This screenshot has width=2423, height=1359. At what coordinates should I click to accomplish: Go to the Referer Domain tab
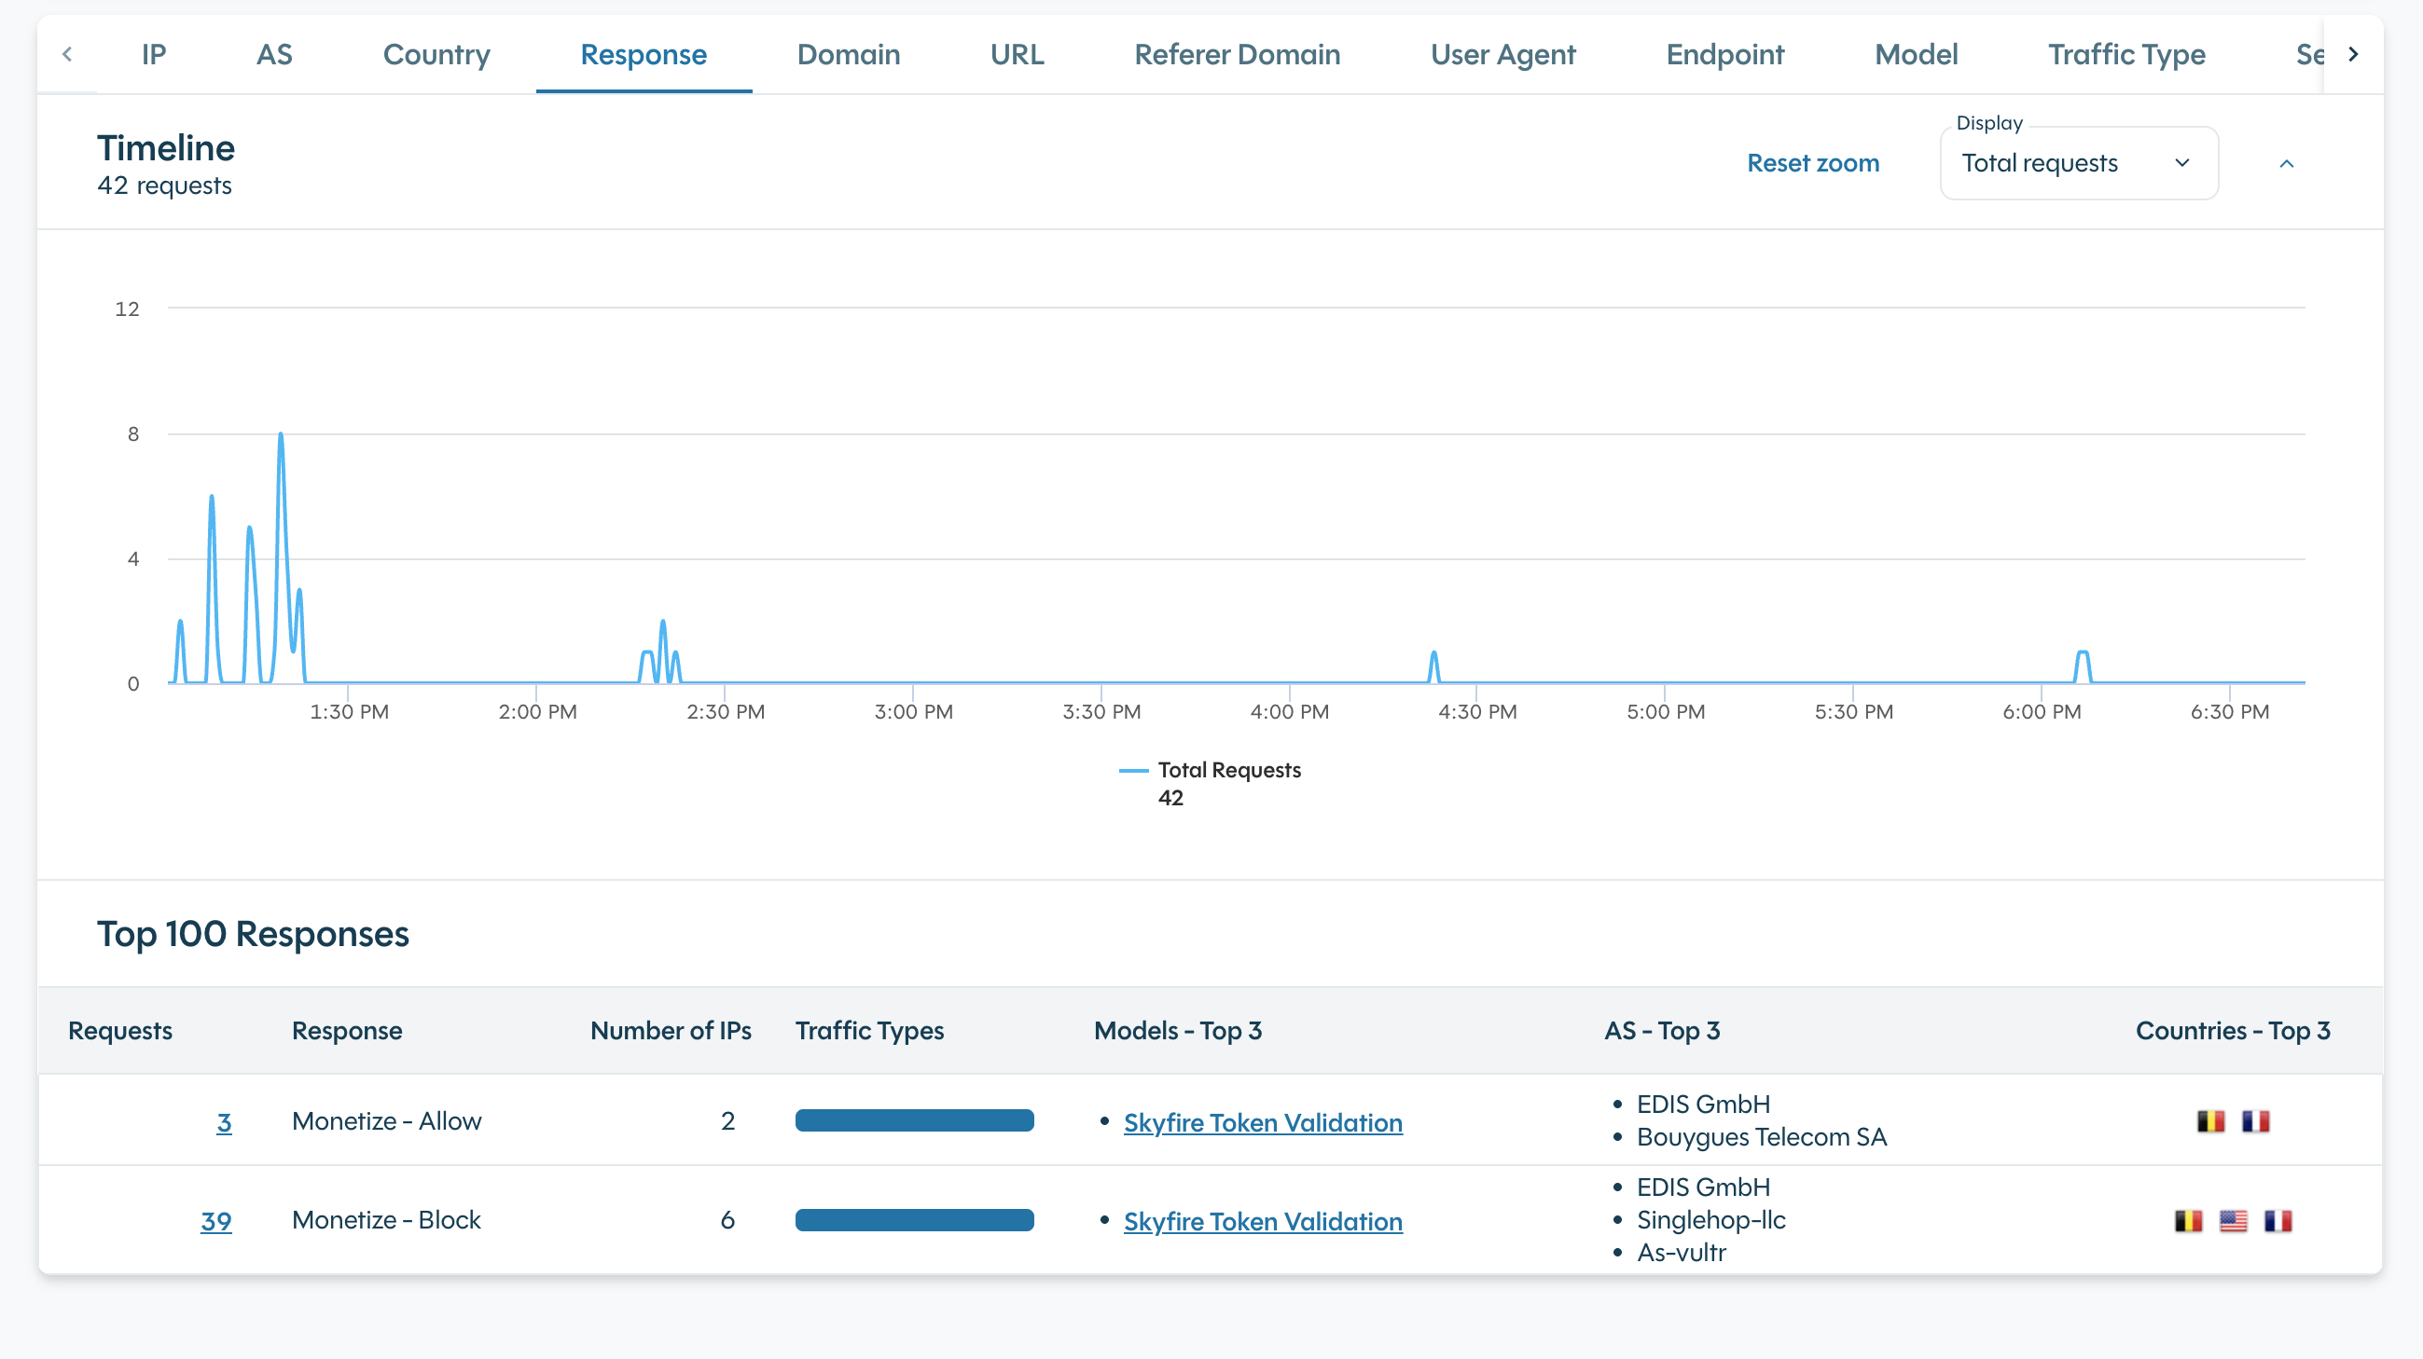pyautogui.click(x=1236, y=54)
